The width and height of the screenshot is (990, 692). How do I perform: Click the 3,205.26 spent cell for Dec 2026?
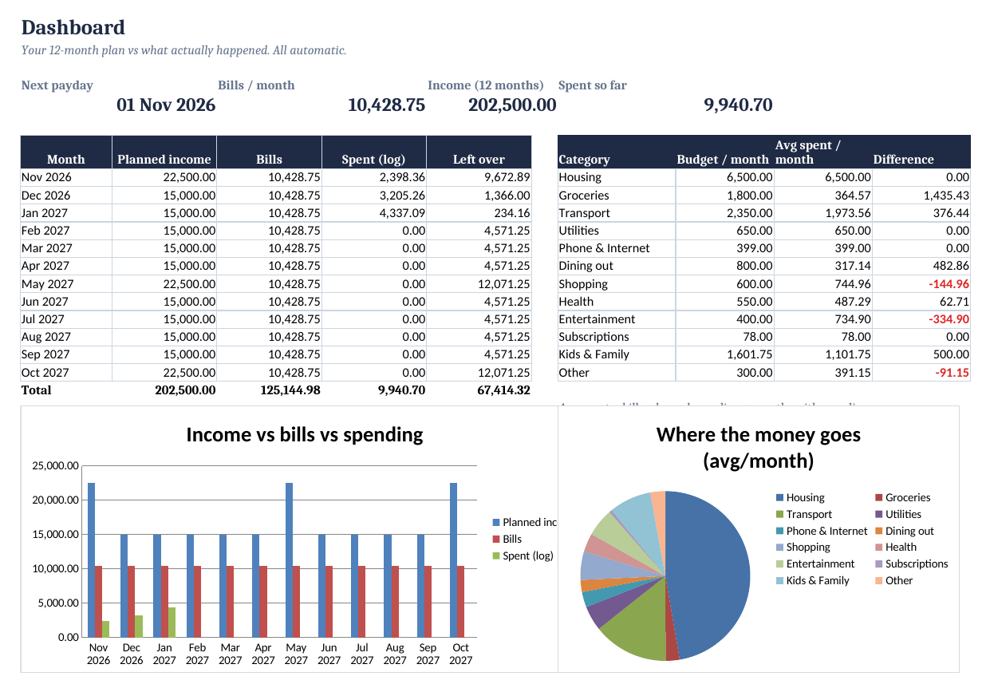point(374,195)
